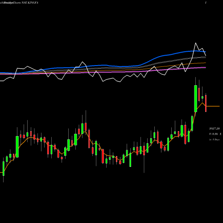Click the 'in 5 Days' label

pyautogui.click(x=215, y=140)
